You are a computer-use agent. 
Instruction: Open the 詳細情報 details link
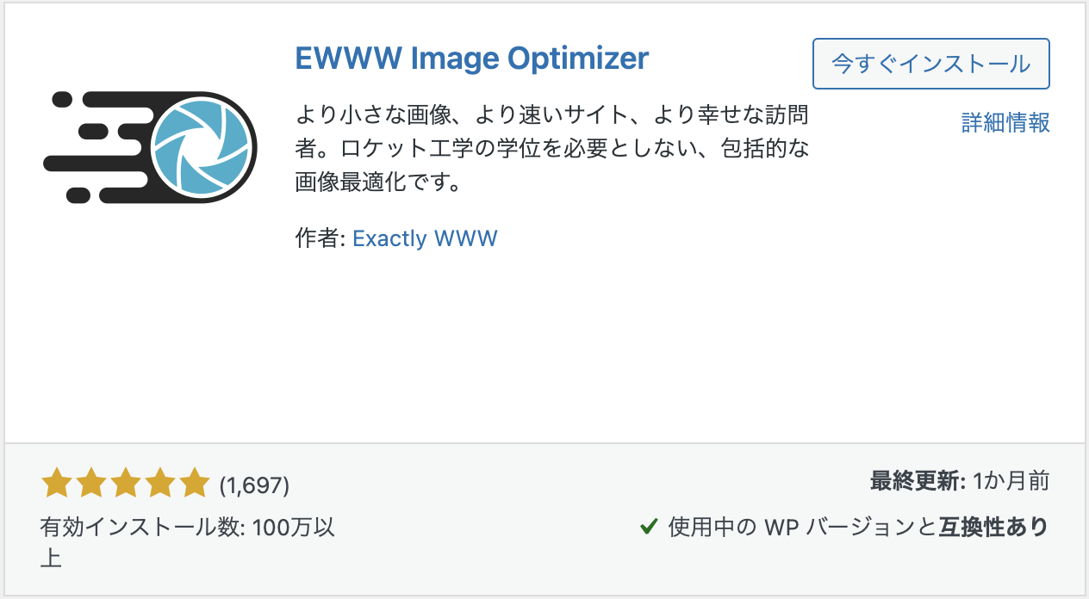pos(1005,123)
